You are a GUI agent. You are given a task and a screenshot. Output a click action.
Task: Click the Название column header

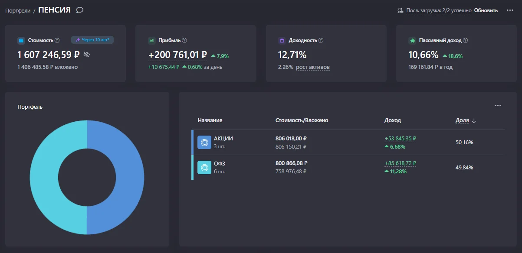(210, 120)
